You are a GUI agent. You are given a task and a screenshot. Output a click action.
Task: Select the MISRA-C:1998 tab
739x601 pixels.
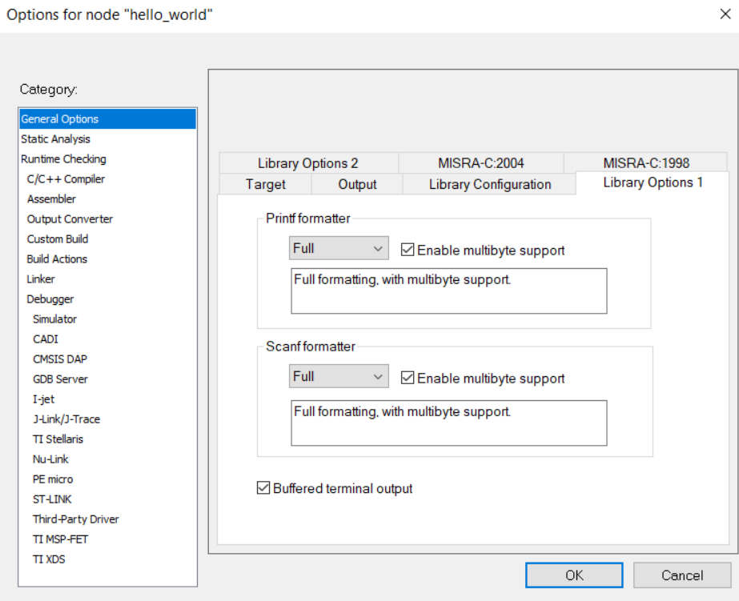646,163
